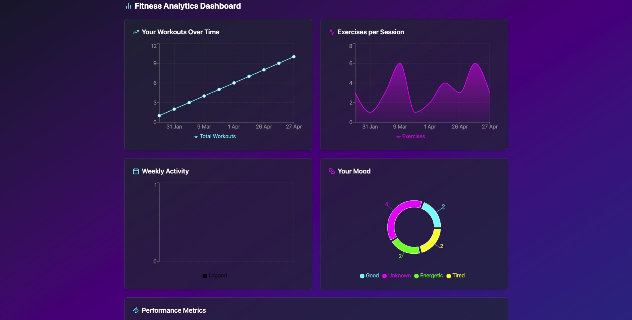Viewport: 632px width, 320px height.
Task: Click the trending-up icon near Your Workouts Over Time
Action: [136, 32]
